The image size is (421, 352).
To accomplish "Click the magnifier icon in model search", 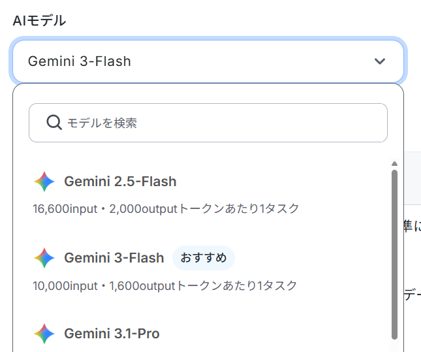I will tap(54, 123).
